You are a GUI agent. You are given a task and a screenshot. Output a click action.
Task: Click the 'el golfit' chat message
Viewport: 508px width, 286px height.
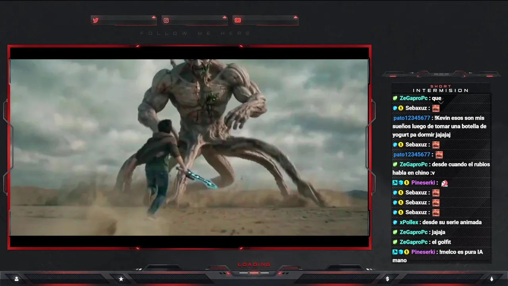point(441,242)
